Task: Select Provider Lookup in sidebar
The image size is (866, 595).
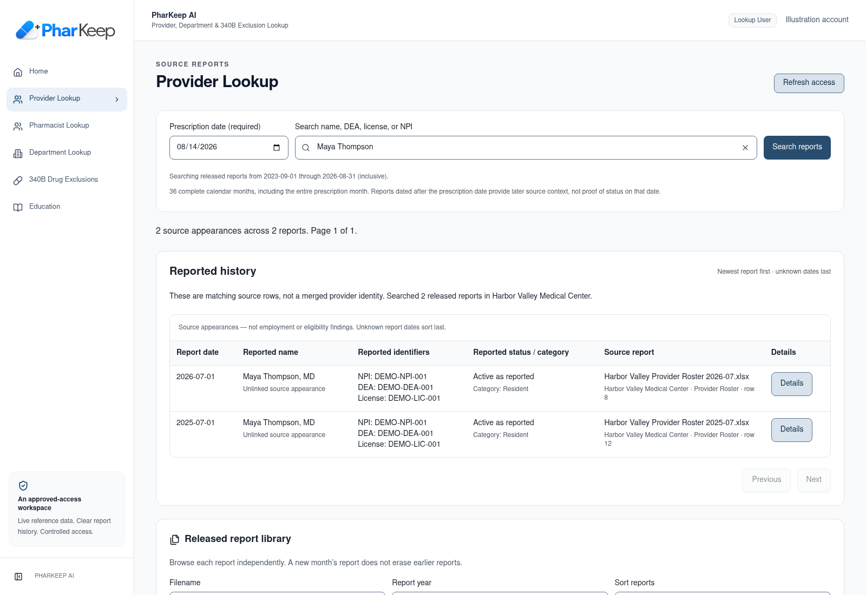Action: point(67,99)
